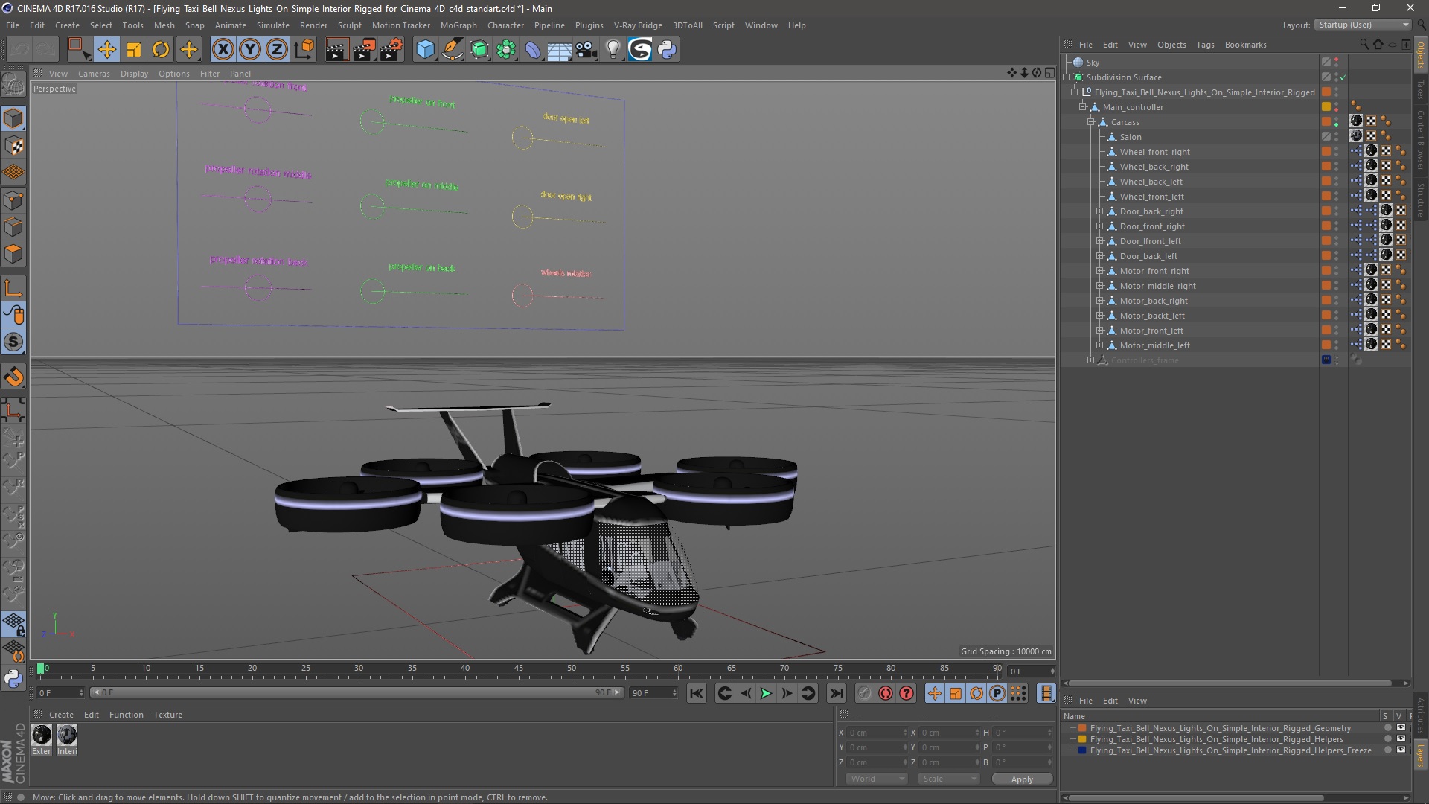Viewport: 1429px width, 804px height.
Task: Switch to the Takes side tab
Action: (x=1421, y=89)
